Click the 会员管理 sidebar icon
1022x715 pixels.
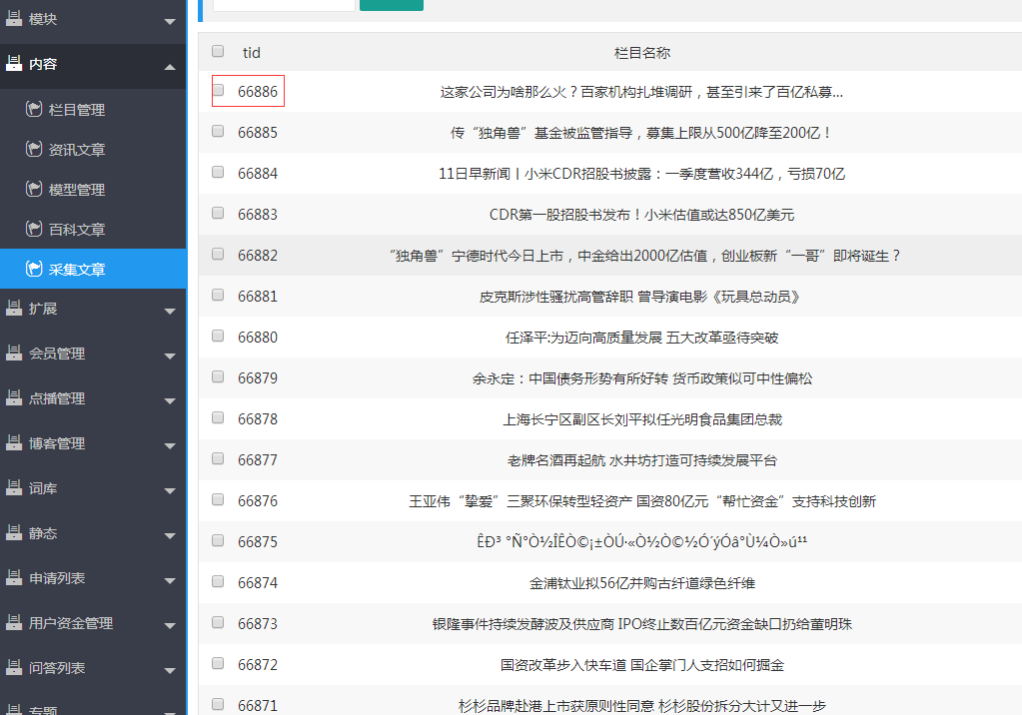[14, 353]
